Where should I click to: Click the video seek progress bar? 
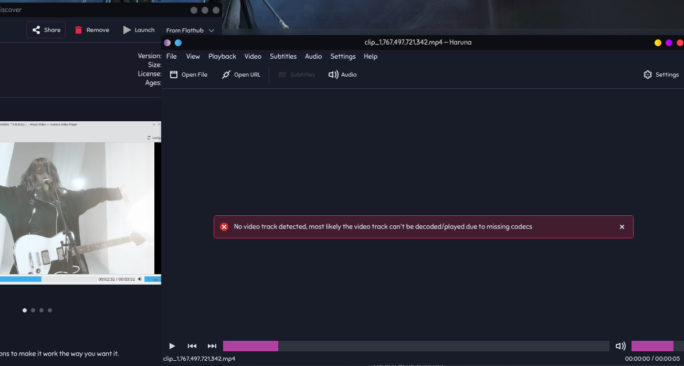pos(416,346)
